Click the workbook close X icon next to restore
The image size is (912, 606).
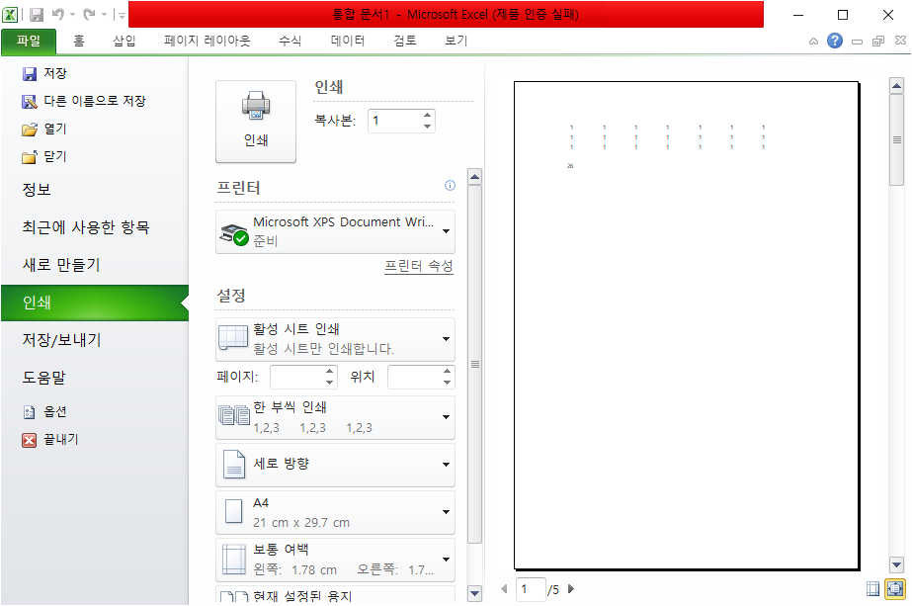click(x=900, y=41)
